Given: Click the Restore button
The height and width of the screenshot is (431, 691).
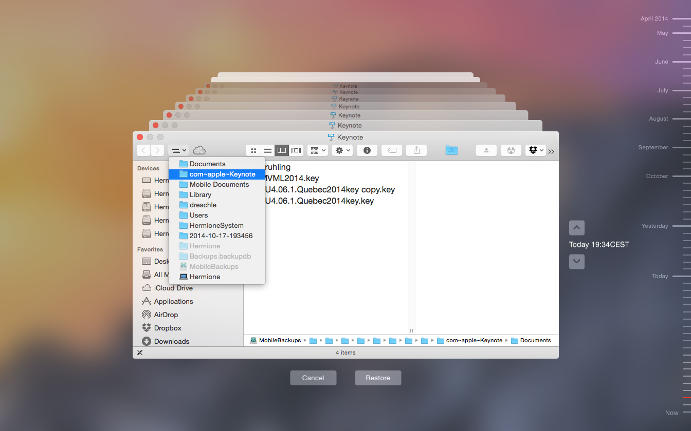Looking at the screenshot, I should (378, 378).
